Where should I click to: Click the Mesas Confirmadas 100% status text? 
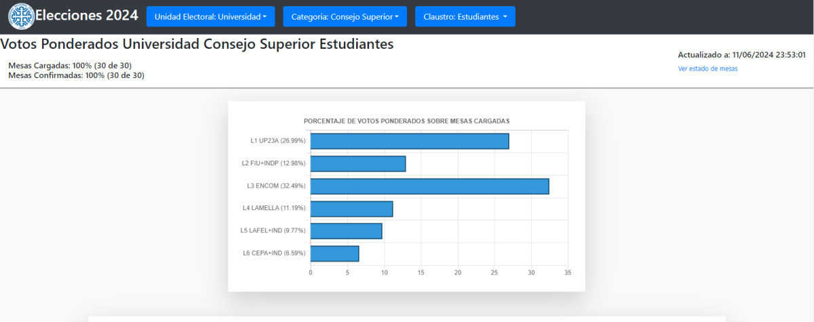[76, 75]
